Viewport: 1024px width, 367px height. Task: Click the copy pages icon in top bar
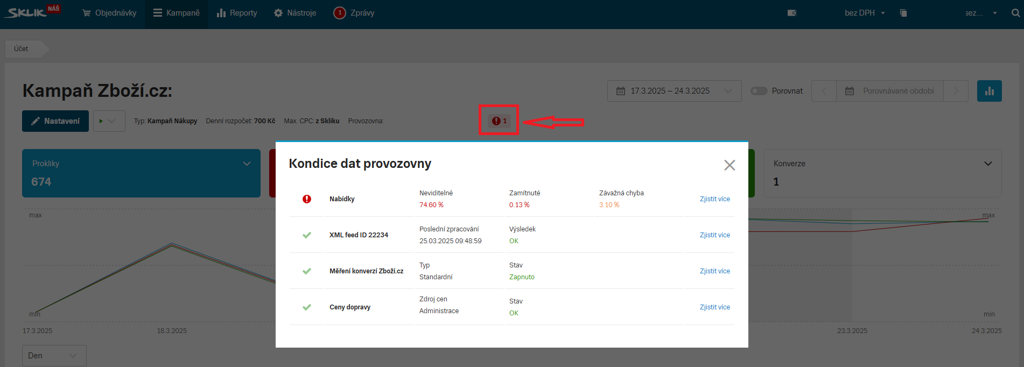click(903, 13)
